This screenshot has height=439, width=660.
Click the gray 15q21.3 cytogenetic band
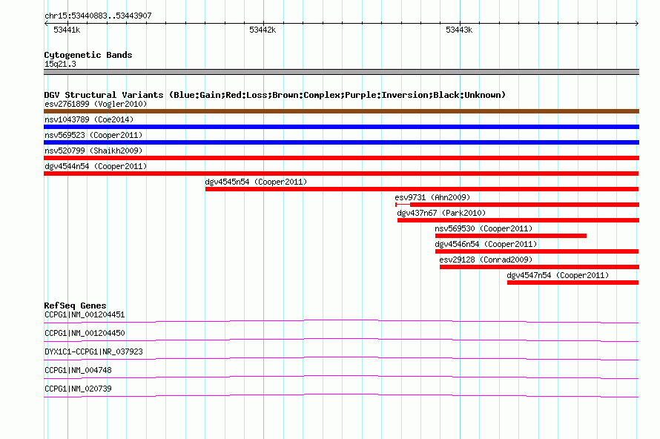tap(341, 72)
